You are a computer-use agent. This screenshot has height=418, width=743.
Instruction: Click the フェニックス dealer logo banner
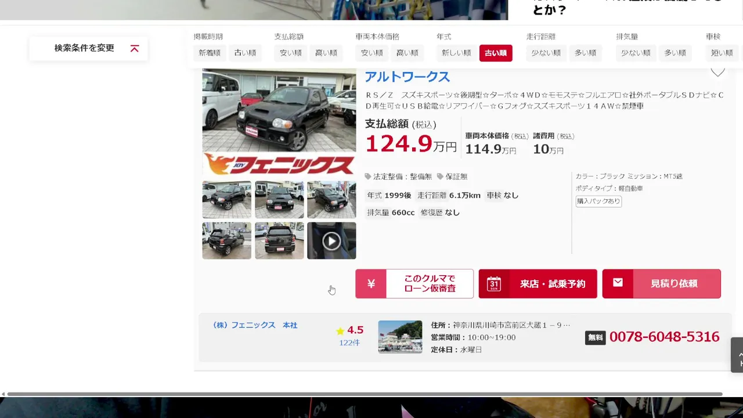coord(279,164)
